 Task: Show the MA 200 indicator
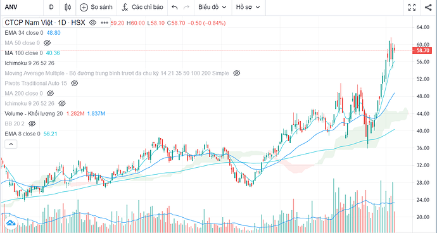click(x=50, y=93)
